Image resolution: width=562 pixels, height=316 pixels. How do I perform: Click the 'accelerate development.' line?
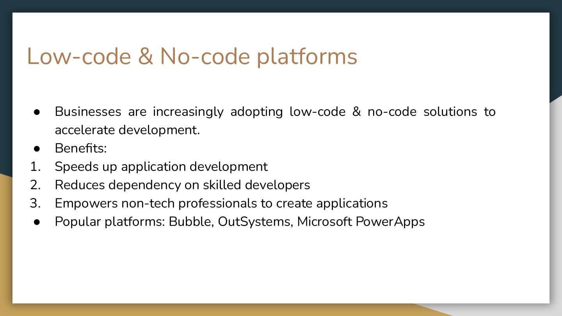pyautogui.click(x=127, y=130)
